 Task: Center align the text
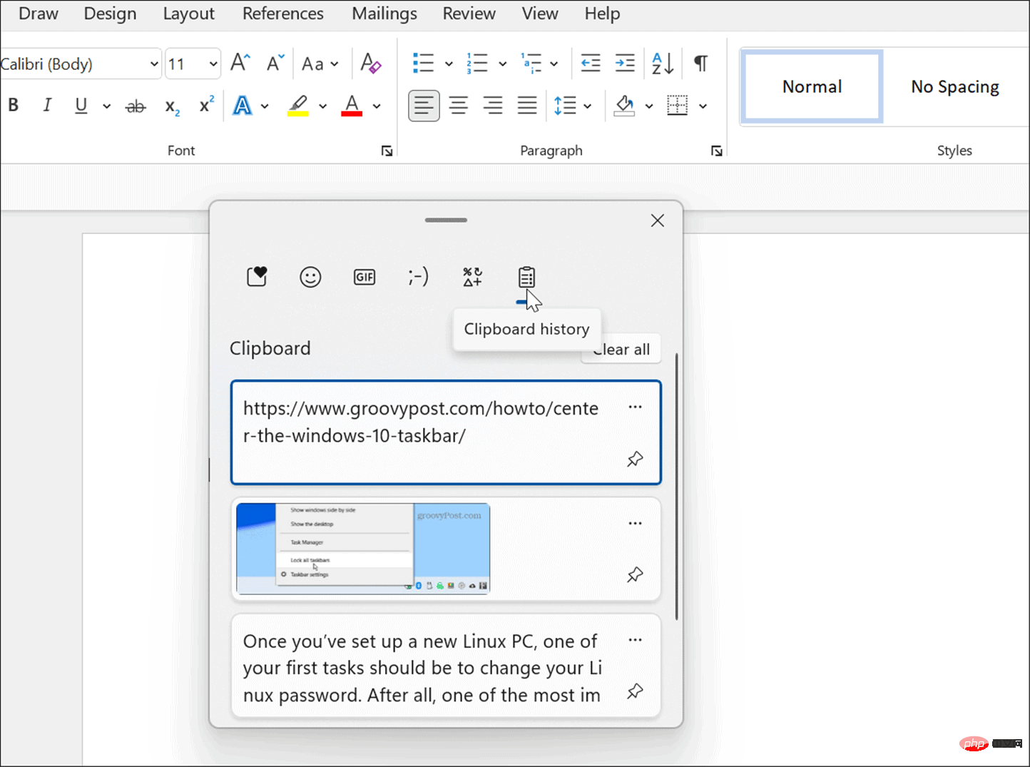[x=459, y=106]
